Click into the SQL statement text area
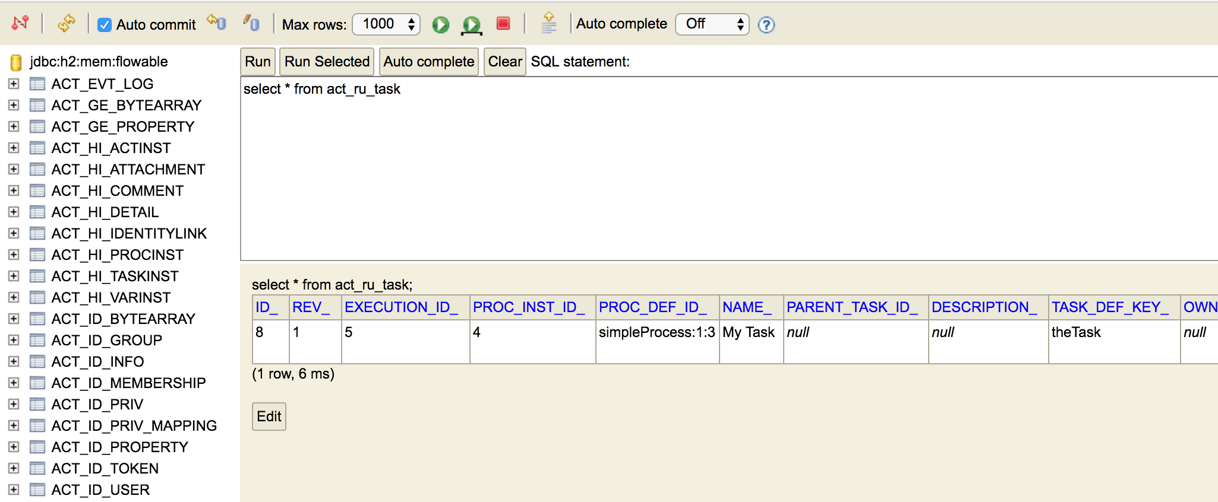The height and width of the screenshot is (502, 1218). pos(729,169)
